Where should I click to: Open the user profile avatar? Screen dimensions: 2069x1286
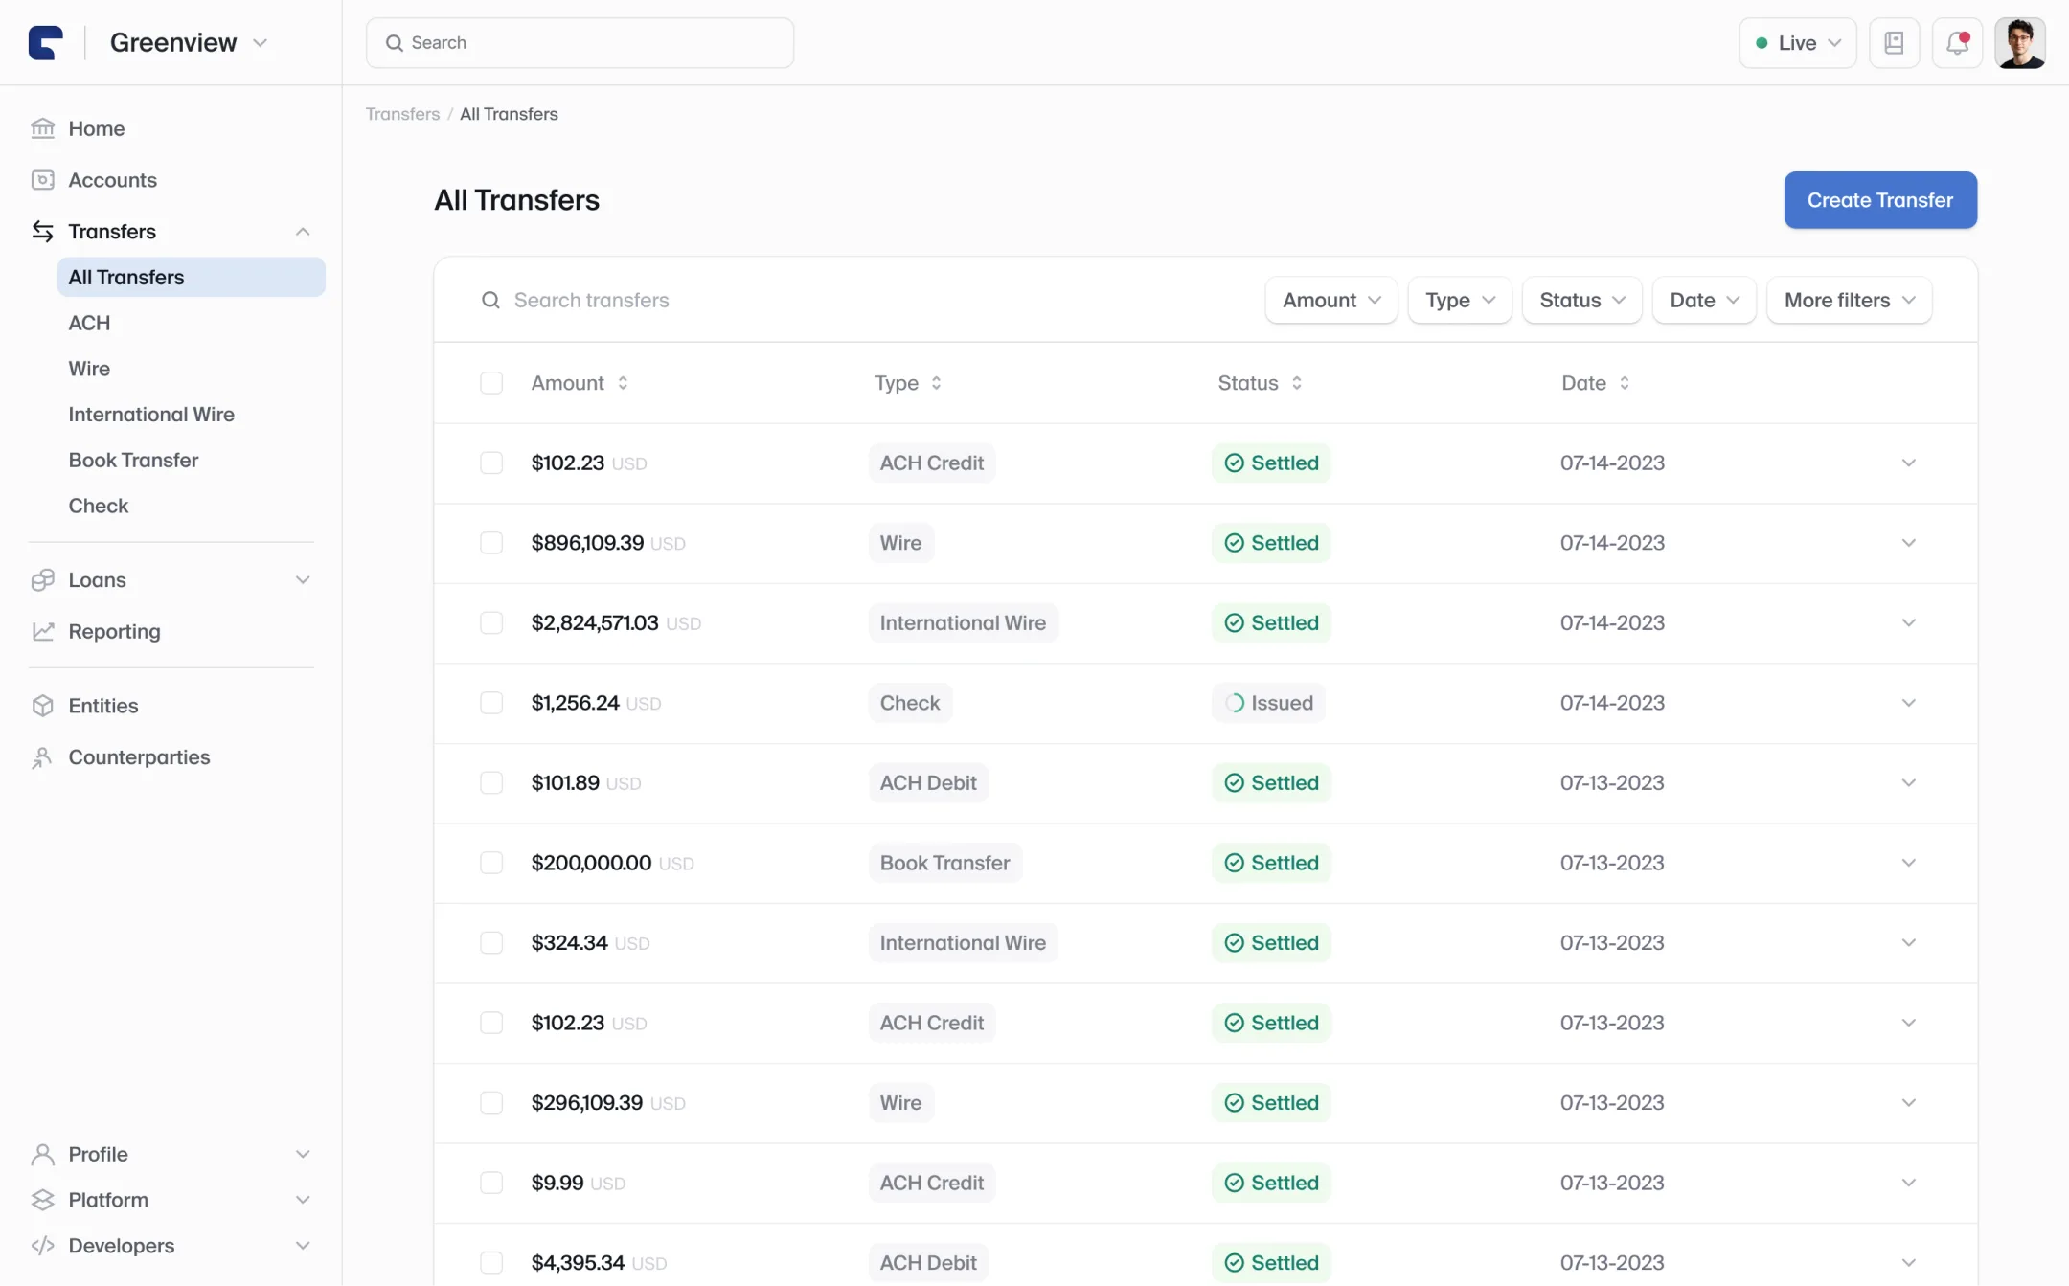tap(2020, 43)
